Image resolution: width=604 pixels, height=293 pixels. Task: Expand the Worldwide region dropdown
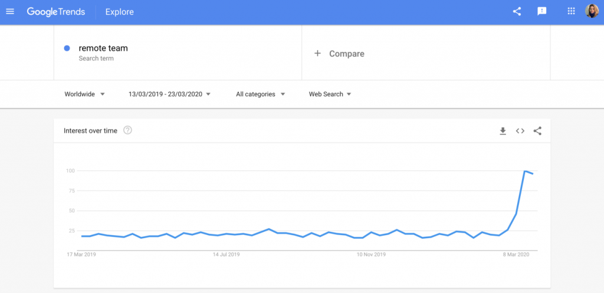click(85, 94)
